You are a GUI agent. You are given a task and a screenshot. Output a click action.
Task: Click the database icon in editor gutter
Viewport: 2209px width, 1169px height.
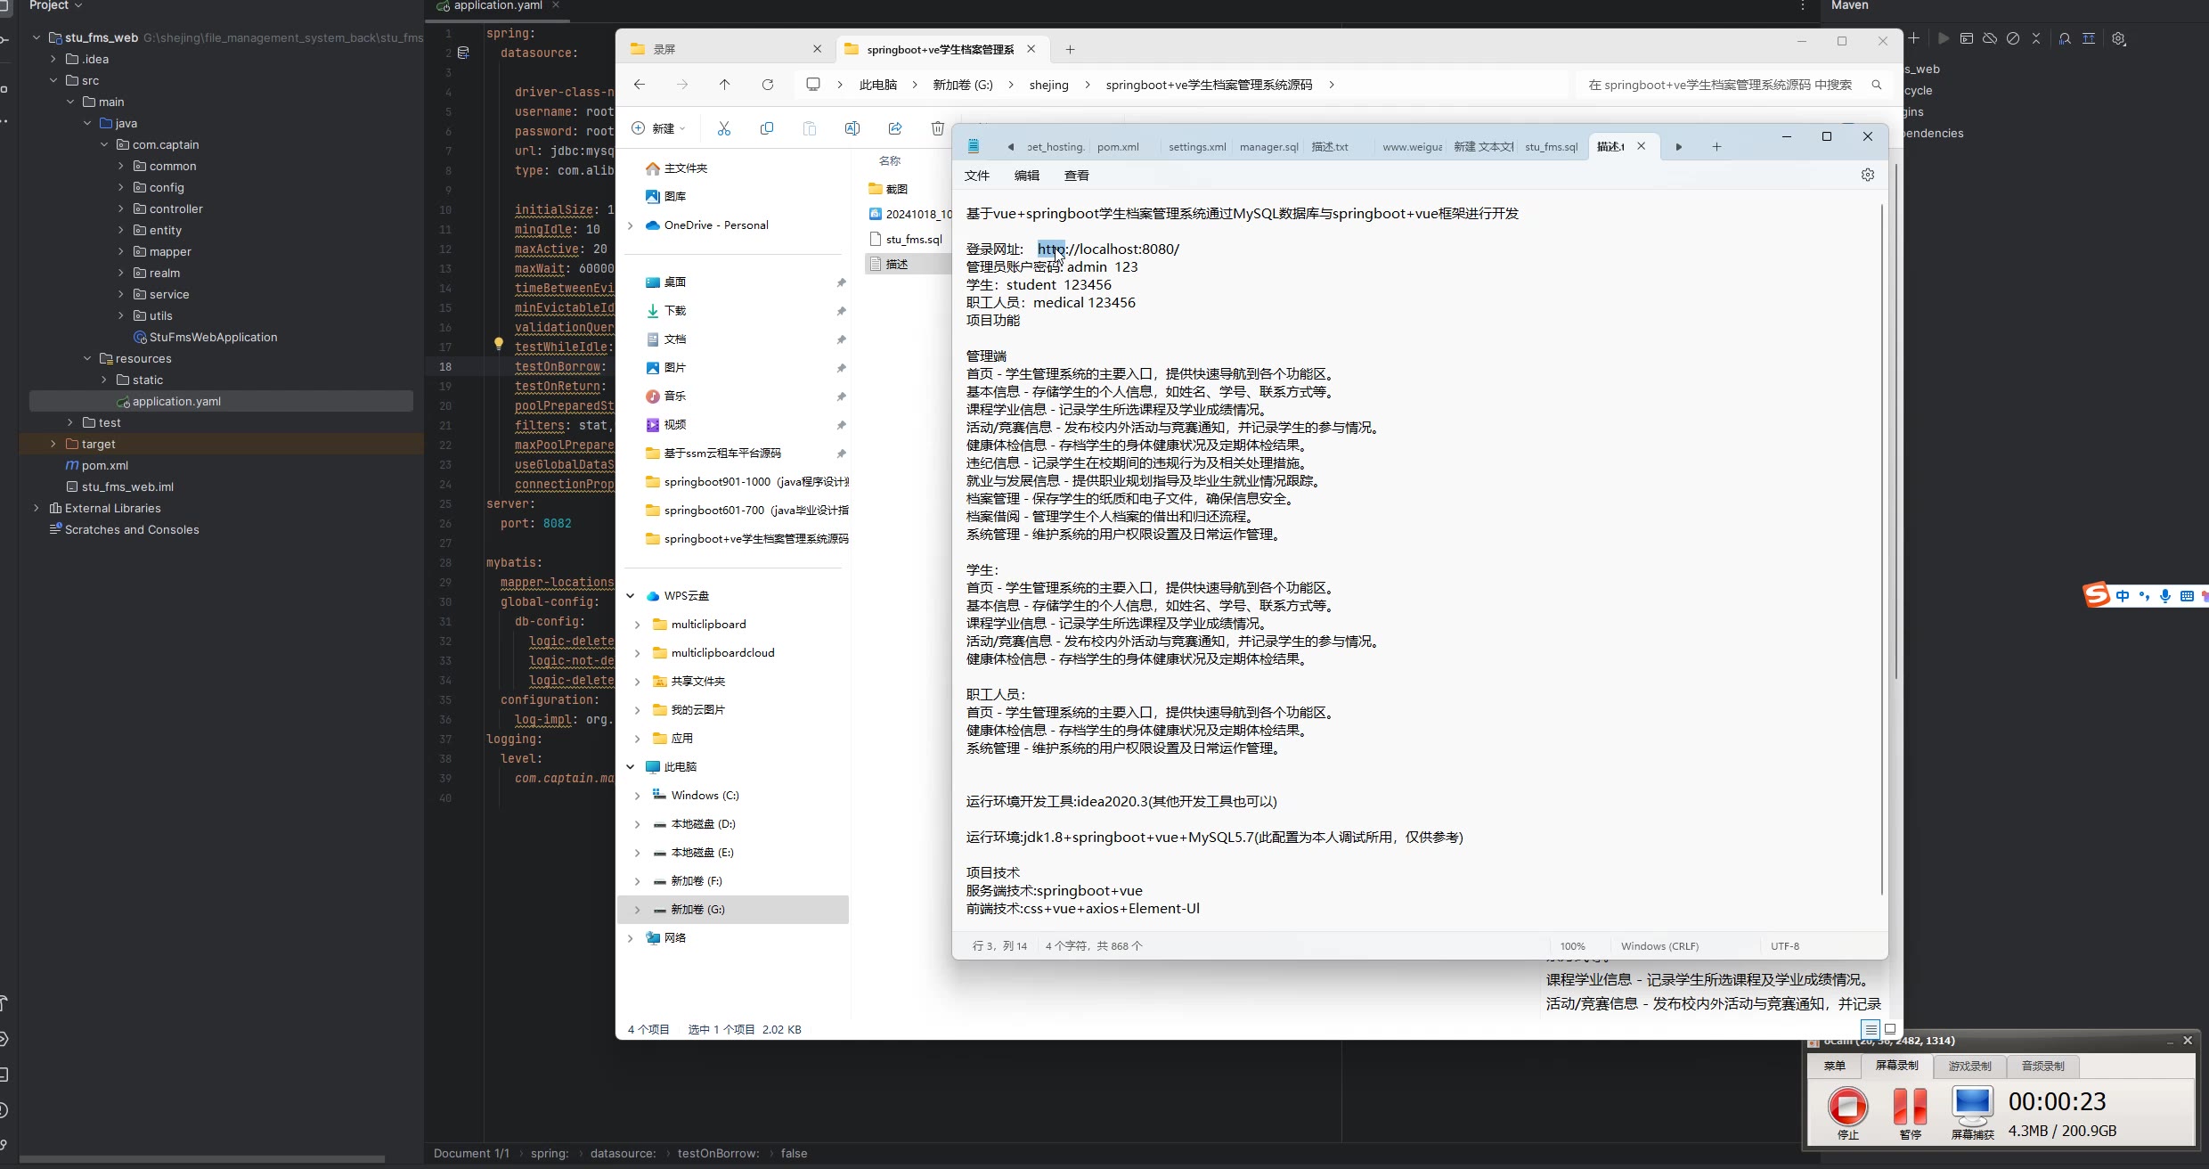(x=463, y=53)
